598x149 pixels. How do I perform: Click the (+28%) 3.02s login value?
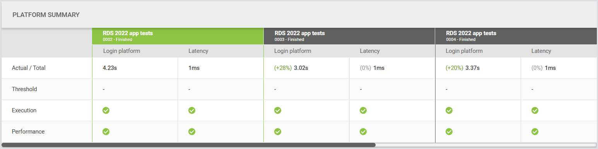tap(291, 68)
